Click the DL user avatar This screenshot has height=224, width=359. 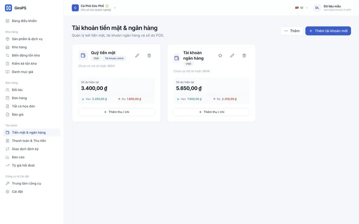[x=317, y=8]
